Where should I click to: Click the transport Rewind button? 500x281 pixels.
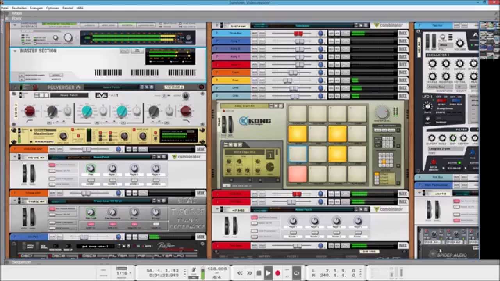pos(240,273)
